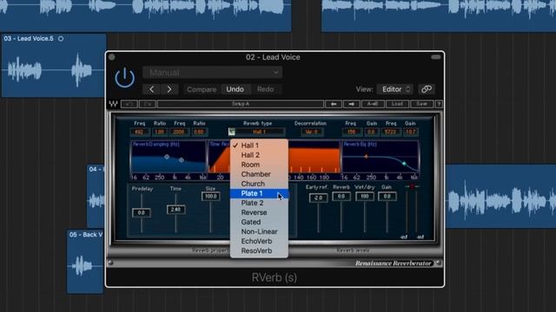Open the Setup A preset field
Screen dimensions: 556x312
(241, 104)
